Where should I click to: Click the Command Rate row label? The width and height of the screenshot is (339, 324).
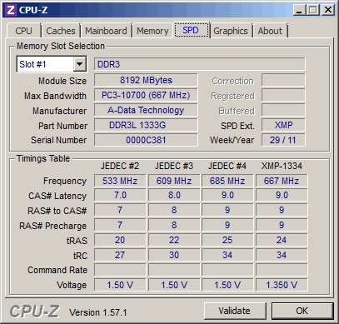pyautogui.click(x=57, y=270)
